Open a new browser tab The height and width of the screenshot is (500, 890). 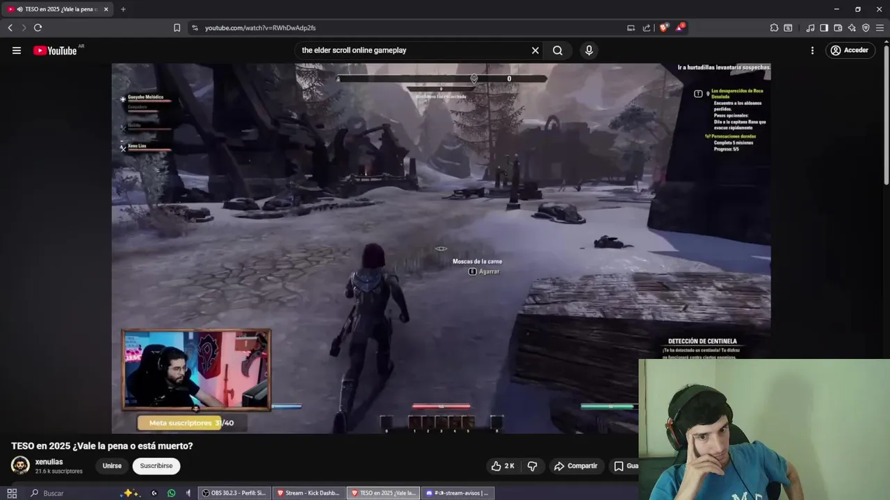(x=123, y=9)
